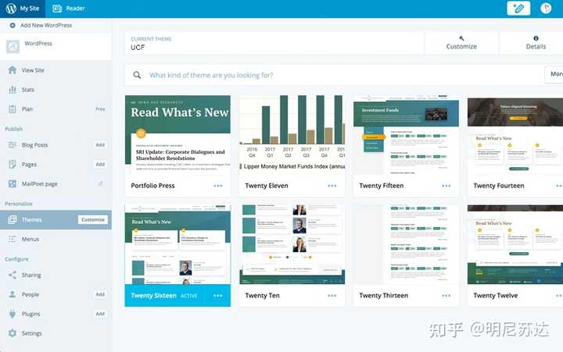Open the Reader tab
The image size is (563, 352).
pos(69,9)
